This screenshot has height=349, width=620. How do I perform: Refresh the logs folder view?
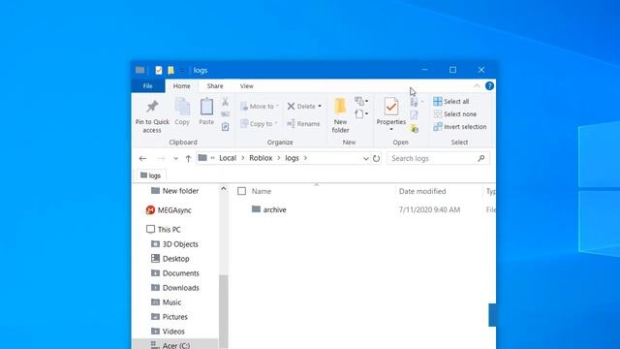click(x=376, y=158)
